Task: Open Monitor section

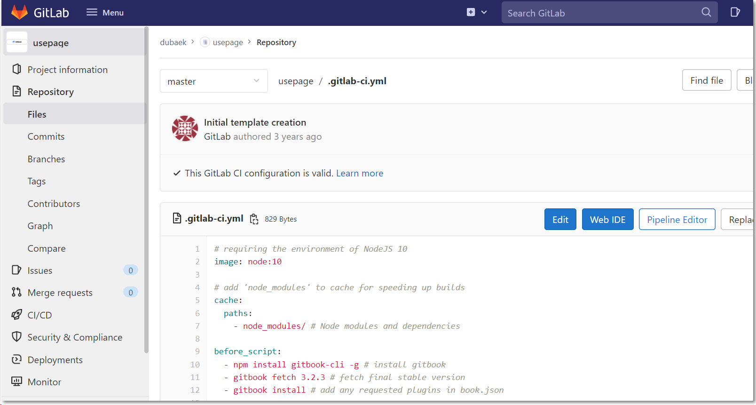Action: tap(45, 382)
